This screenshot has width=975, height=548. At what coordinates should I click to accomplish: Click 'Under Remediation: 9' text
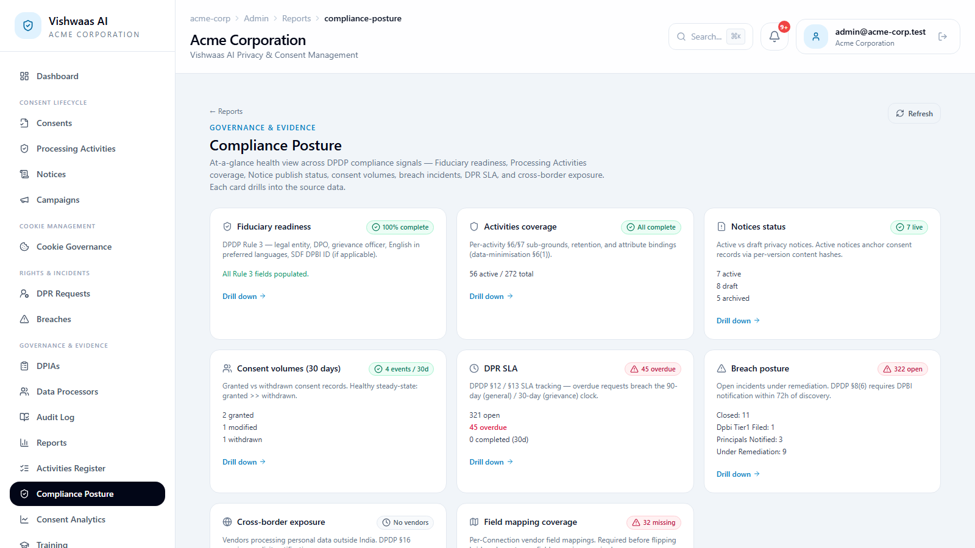click(x=751, y=452)
